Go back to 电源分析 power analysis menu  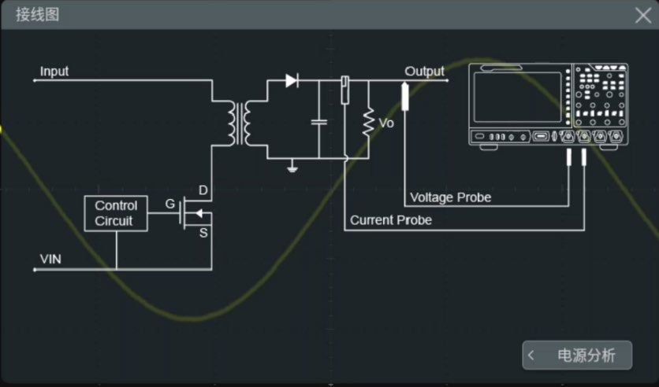577,355
